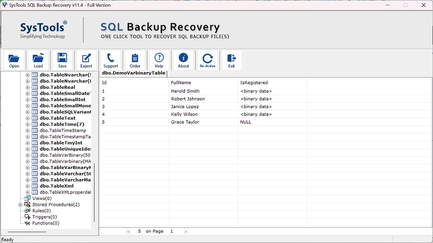Click the Rules node icon

point(27,211)
